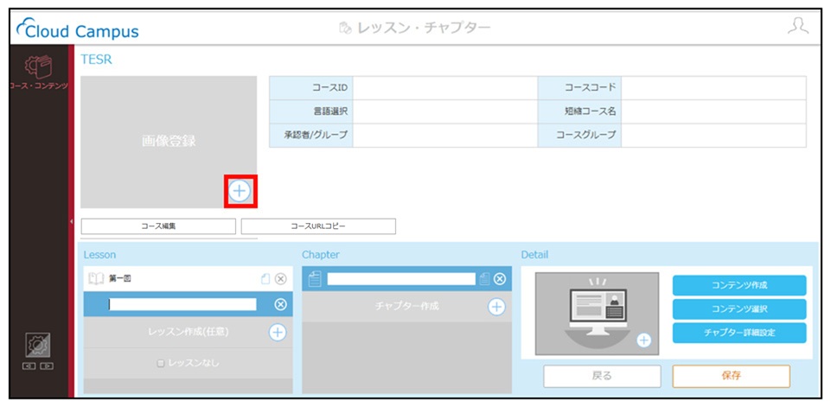The image size is (831, 407).
Task: Remove the new blank lesson row
Action: tap(281, 304)
